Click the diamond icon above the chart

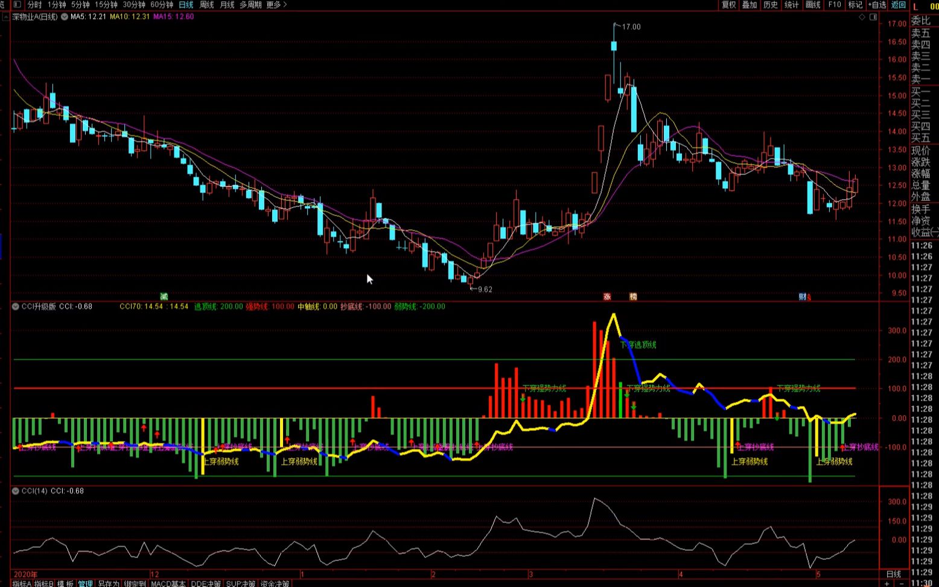862,17
